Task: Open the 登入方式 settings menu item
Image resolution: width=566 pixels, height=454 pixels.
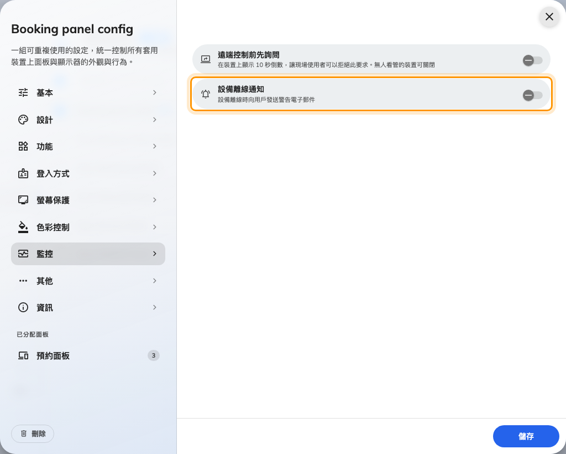Action: [88, 173]
